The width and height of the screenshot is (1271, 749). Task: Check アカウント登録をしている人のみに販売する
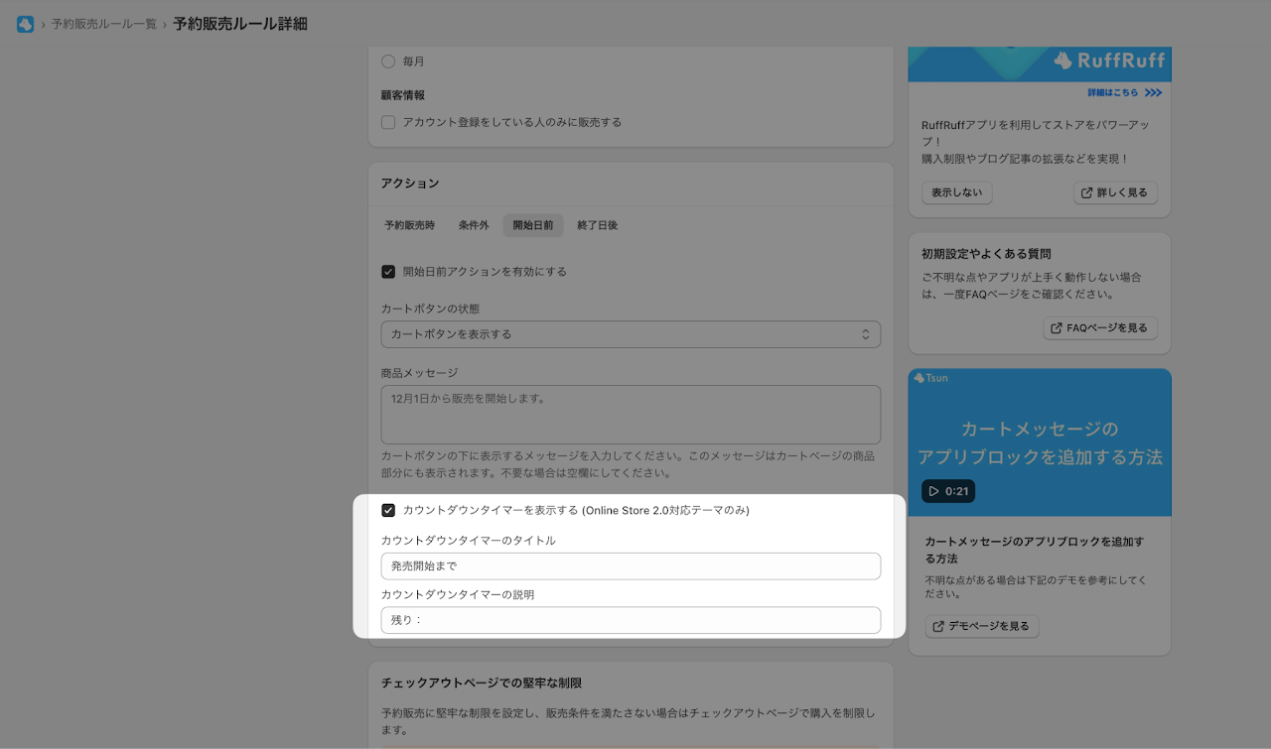[388, 122]
